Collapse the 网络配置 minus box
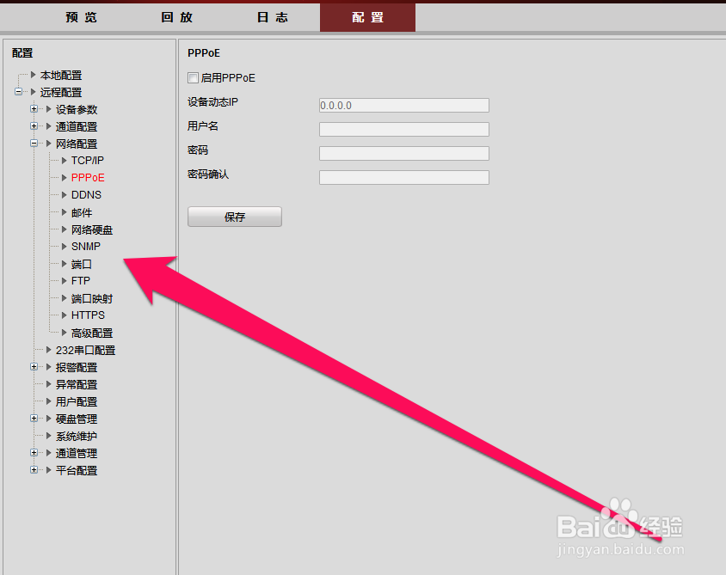The height and width of the screenshot is (575, 726). (x=34, y=143)
